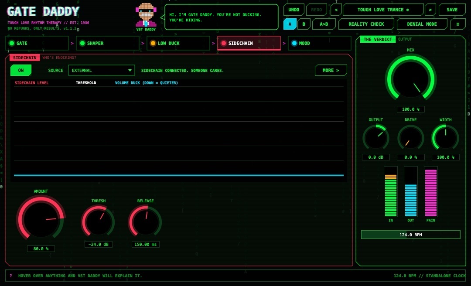471x286 pixels.
Task: Click the RELEASE knob
Action: tap(145, 223)
